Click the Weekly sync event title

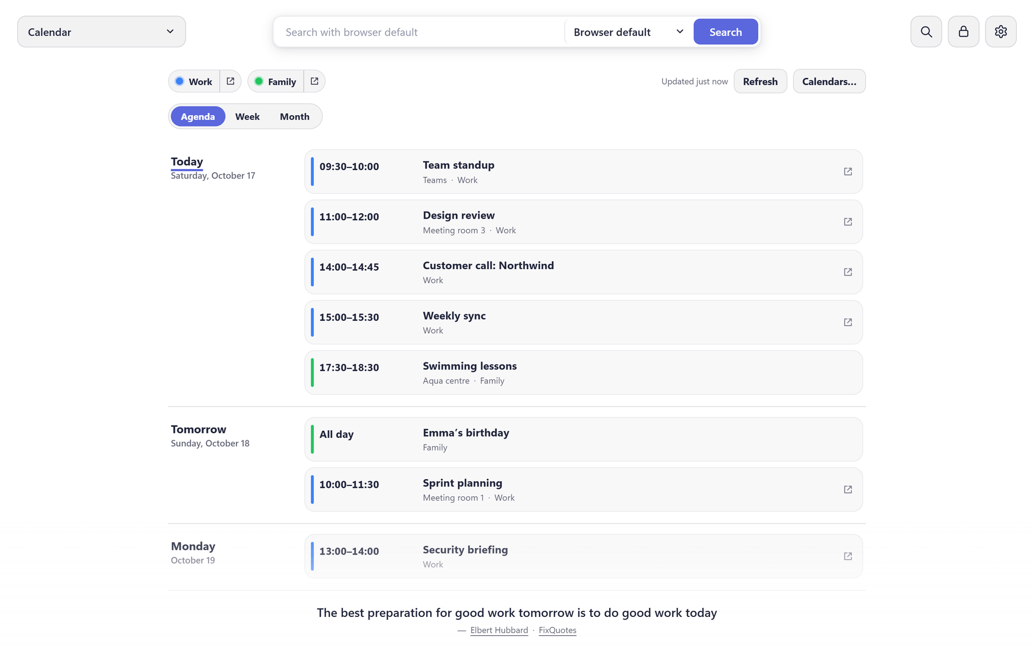click(454, 315)
